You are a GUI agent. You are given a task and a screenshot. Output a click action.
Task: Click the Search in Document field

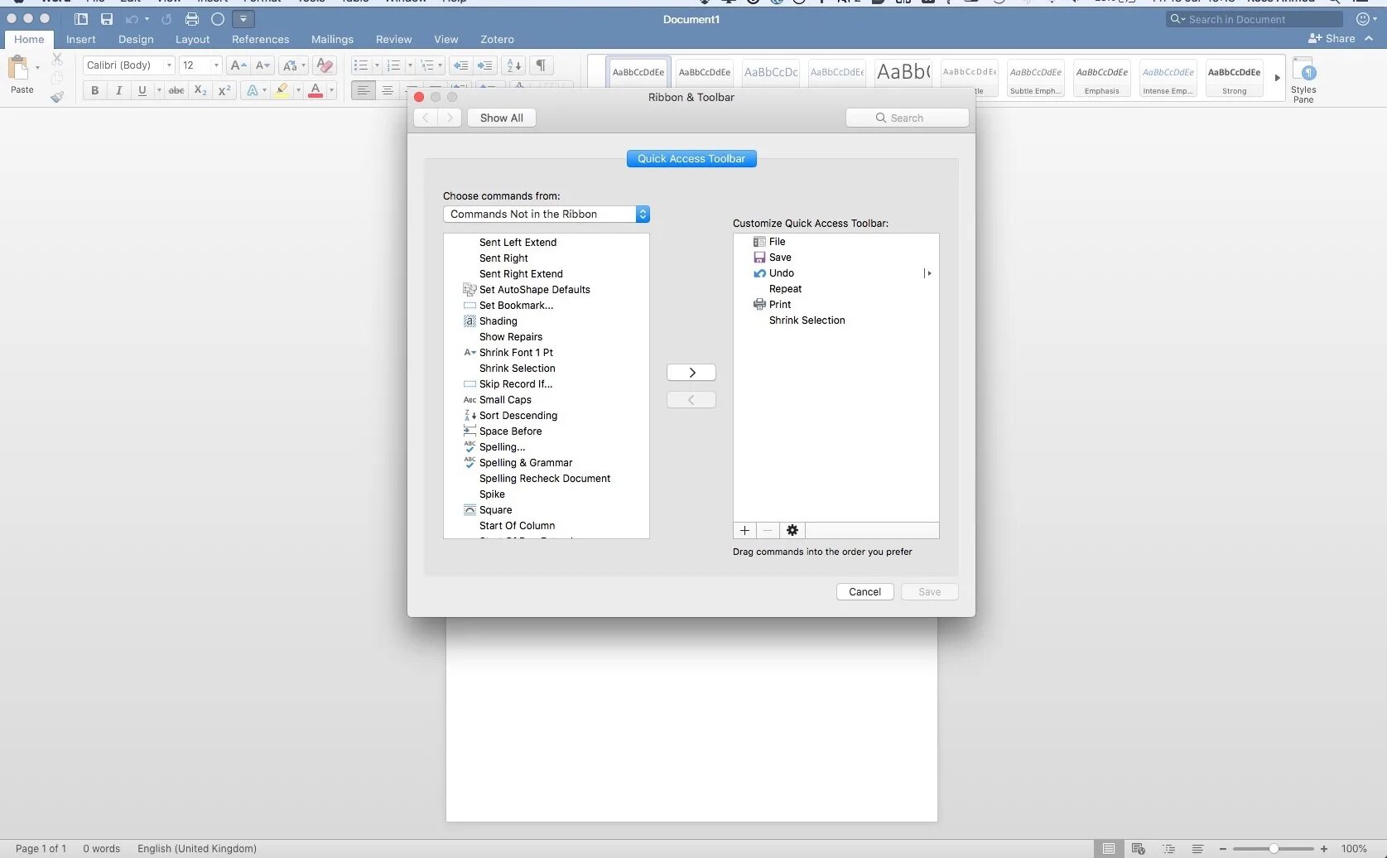tap(1255, 19)
